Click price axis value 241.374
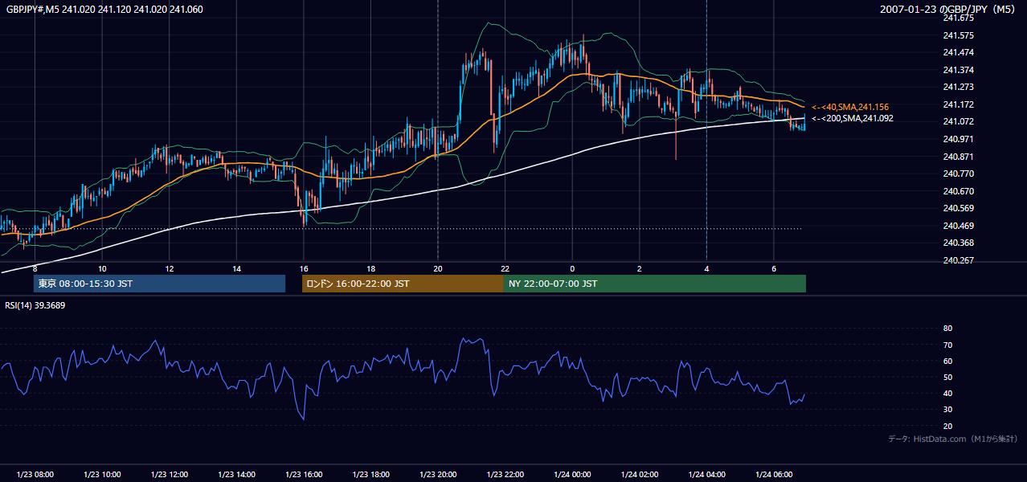 (959, 70)
